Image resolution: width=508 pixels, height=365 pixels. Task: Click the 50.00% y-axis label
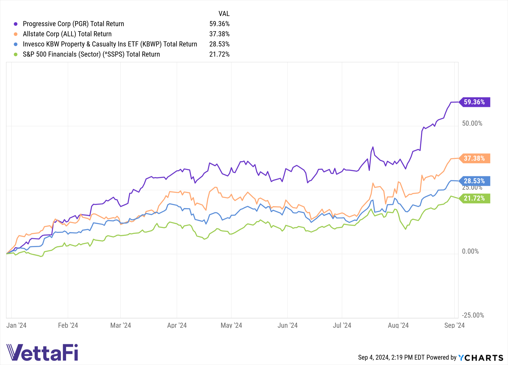472,123
